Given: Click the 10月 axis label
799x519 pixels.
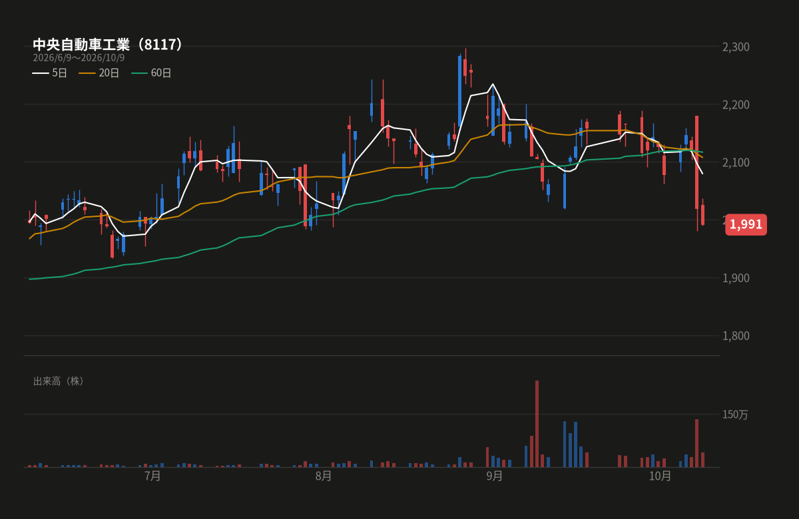Looking at the screenshot, I should point(660,476).
